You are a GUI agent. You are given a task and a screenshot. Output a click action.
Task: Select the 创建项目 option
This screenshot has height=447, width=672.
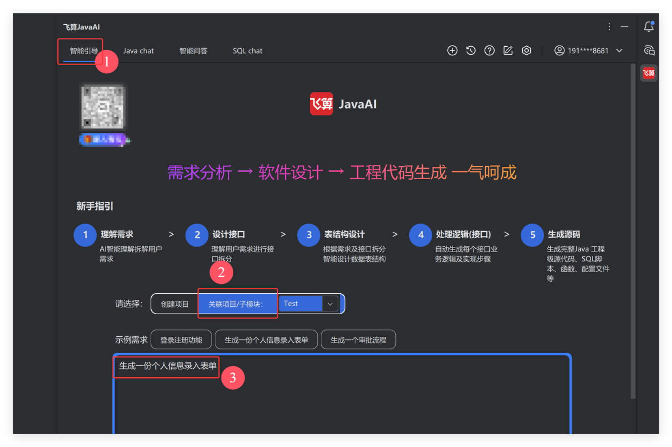pos(175,304)
